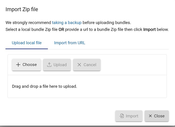The width and height of the screenshot is (175, 127).
Task: Click the upload arrow icon
Action: click(x=49, y=65)
